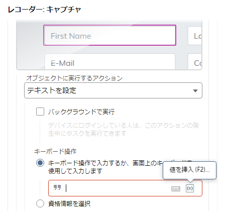Image resolution: width=226 pixels, height=211 pixels.
Task: Click inside the red-bordered keystroke text field
Action: [x=125, y=188]
